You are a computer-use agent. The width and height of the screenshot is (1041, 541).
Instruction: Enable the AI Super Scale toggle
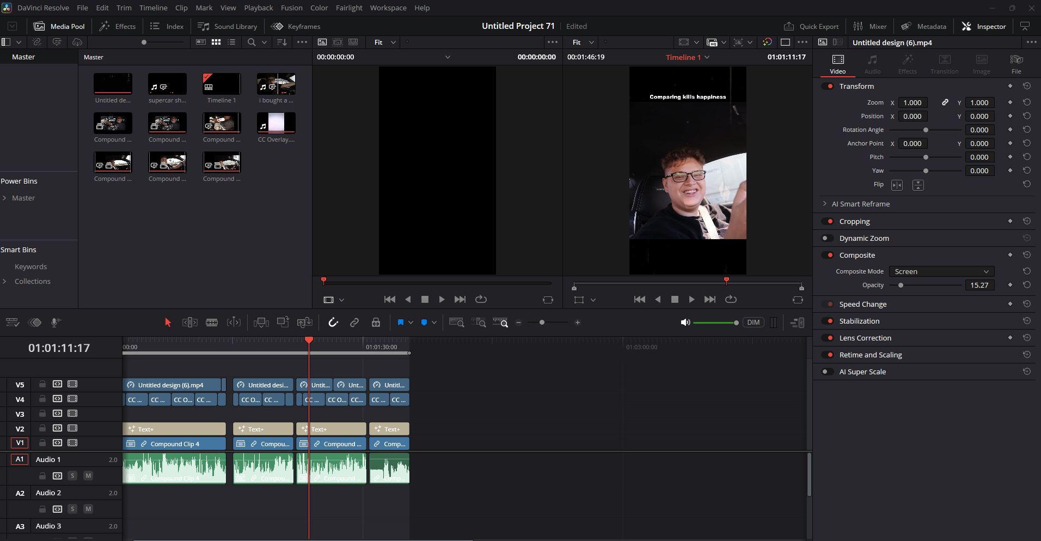[x=827, y=372]
